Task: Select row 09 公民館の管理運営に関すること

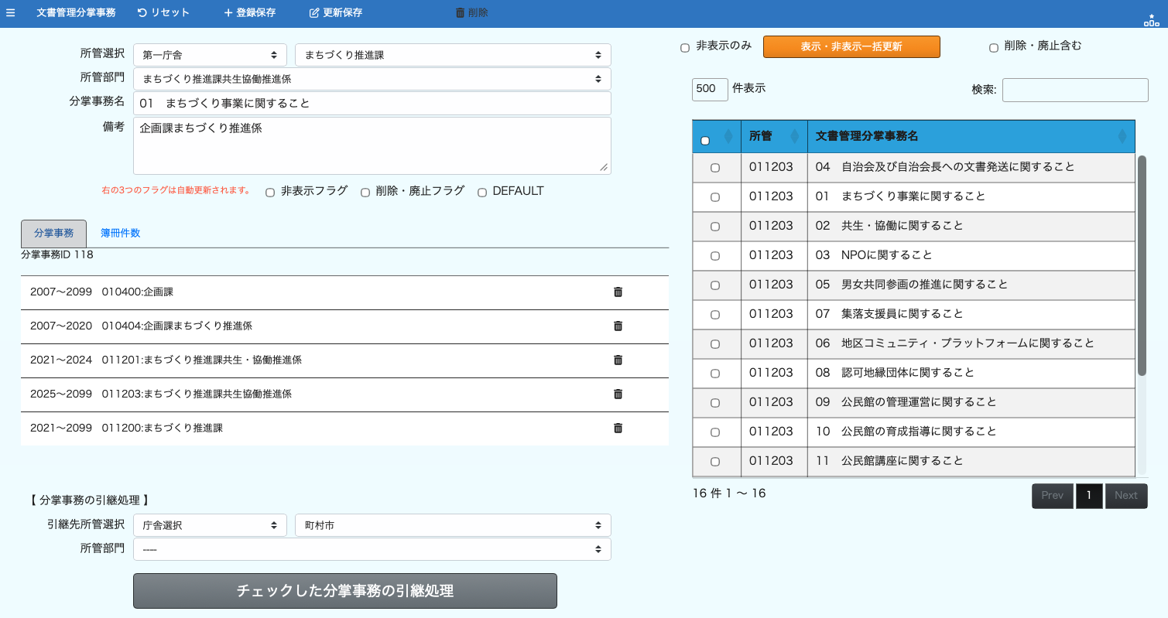Action: [913, 402]
